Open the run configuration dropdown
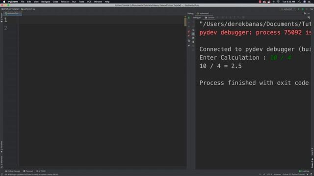The image size is (314, 176). coord(288,9)
